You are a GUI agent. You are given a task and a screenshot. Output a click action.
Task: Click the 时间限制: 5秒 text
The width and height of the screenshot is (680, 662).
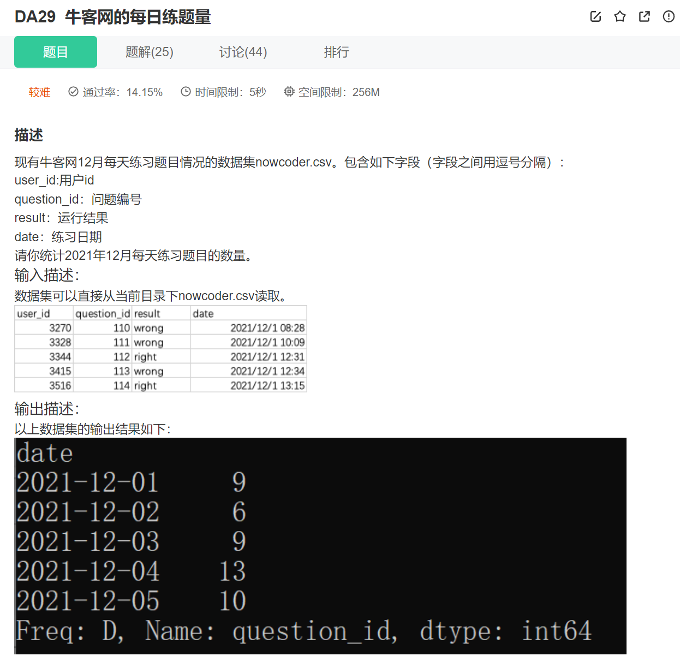point(230,92)
